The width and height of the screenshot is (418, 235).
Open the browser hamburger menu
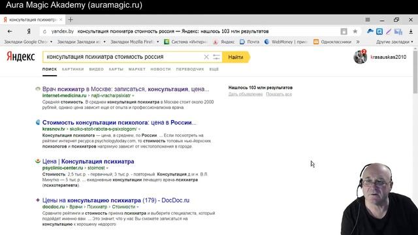(x=368, y=20)
